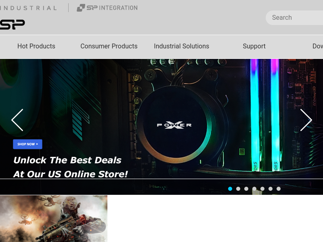Select first carousel dot indicator
Screen dimensions: 323x242
230,189
